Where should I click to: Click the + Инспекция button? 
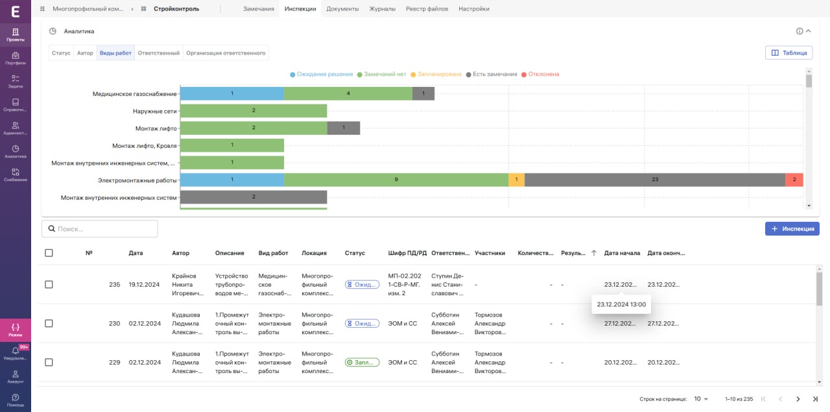[x=792, y=228]
